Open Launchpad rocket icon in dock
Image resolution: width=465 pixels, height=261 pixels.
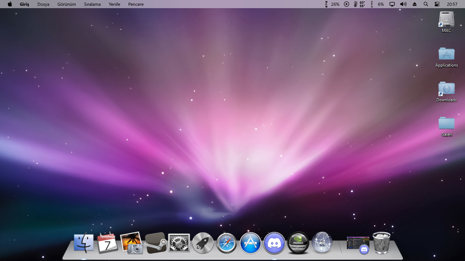pos(203,243)
